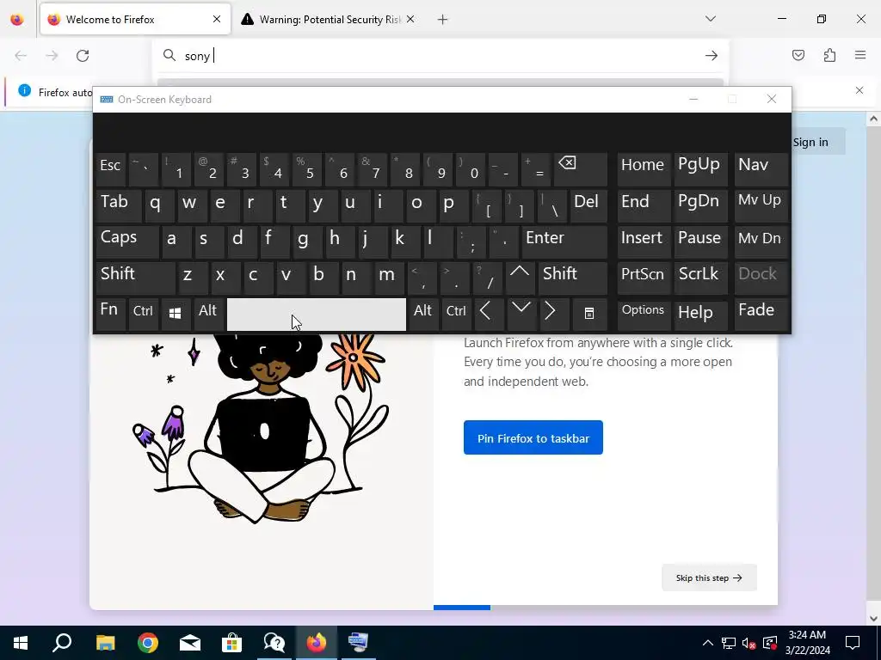
Task: Click the spacebar on On-Screen Keyboard
Action: click(x=317, y=315)
